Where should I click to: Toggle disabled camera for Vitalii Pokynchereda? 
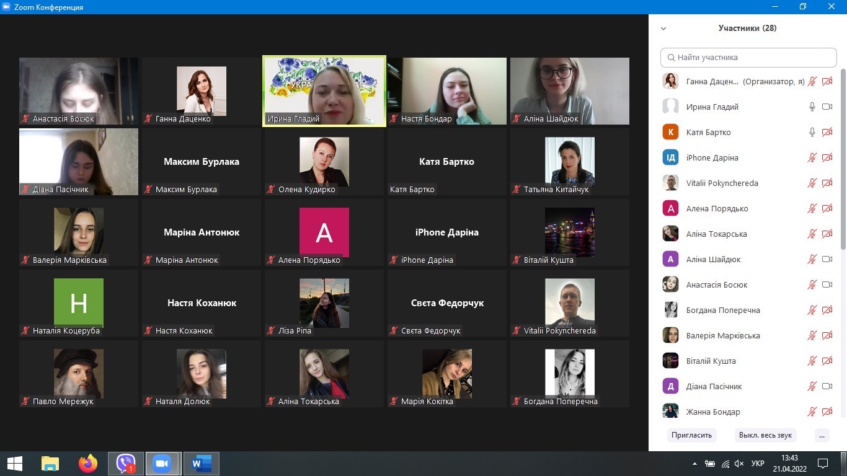[x=827, y=183]
